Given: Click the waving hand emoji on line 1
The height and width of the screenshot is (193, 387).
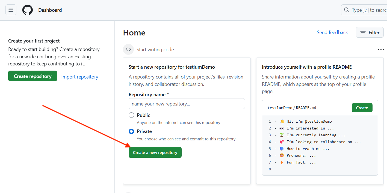Looking at the screenshot, I should [282, 121].
